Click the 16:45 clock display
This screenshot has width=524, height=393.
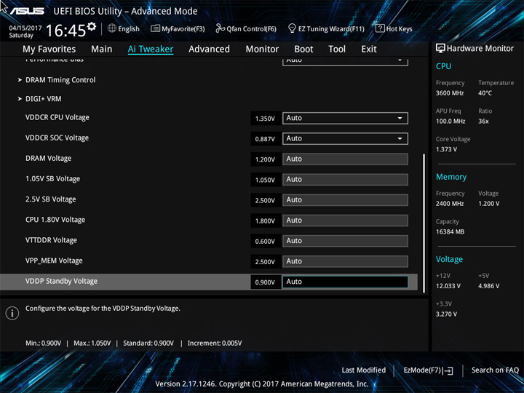(x=65, y=31)
